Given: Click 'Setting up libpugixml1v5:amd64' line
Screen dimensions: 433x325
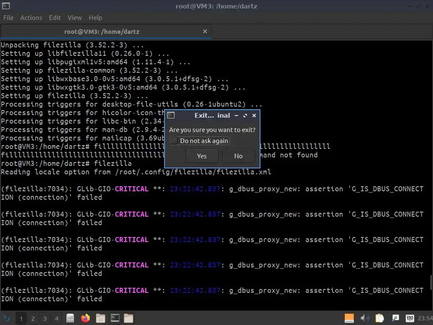Looking at the screenshot, I should (96, 62).
